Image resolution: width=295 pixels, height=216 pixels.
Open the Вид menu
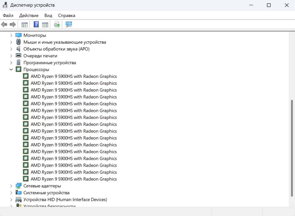tap(48, 16)
